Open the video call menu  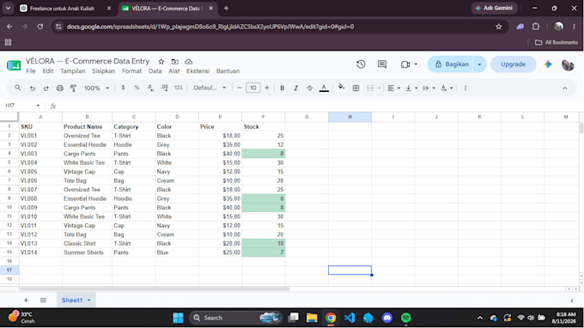(x=409, y=64)
